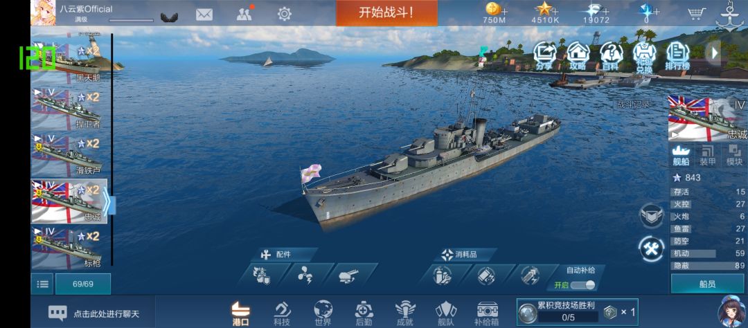Open the shopping cart store icon
The height and width of the screenshot is (328, 748).
point(697,14)
